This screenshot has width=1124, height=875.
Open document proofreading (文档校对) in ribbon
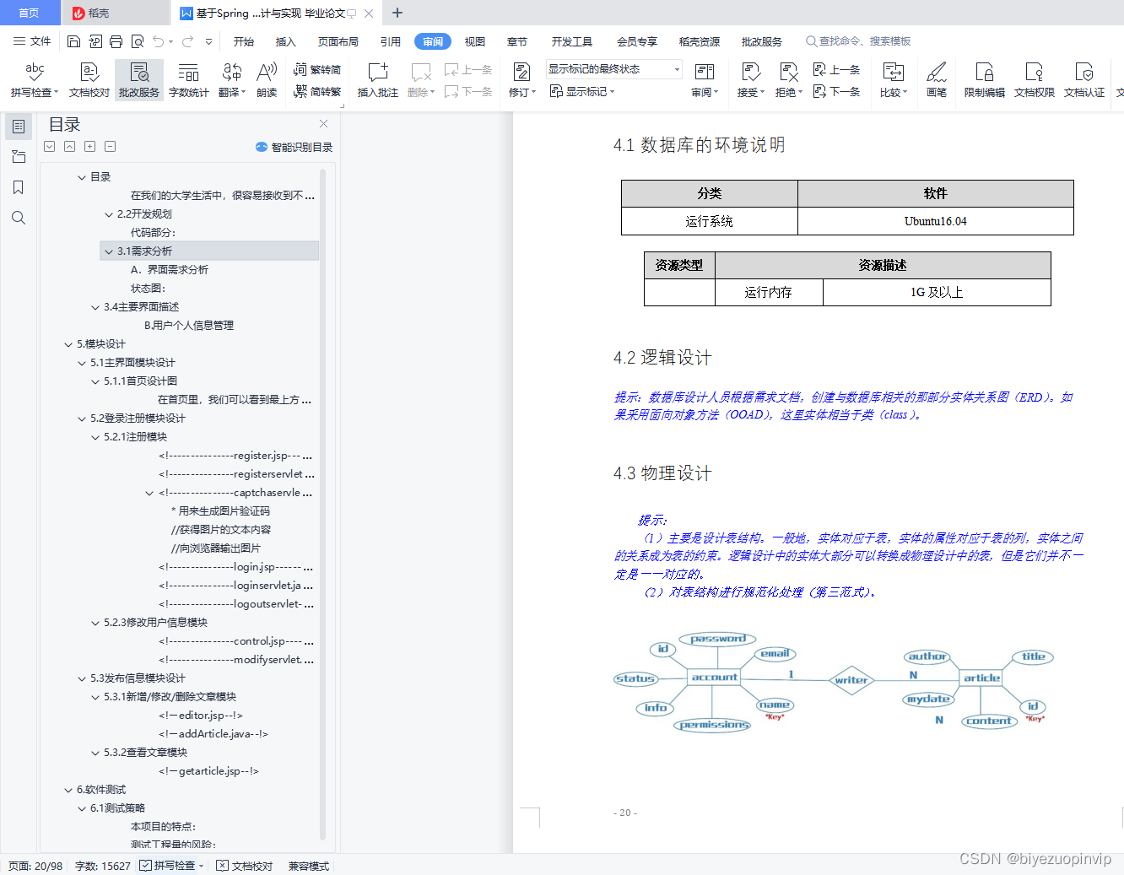tap(89, 80)
